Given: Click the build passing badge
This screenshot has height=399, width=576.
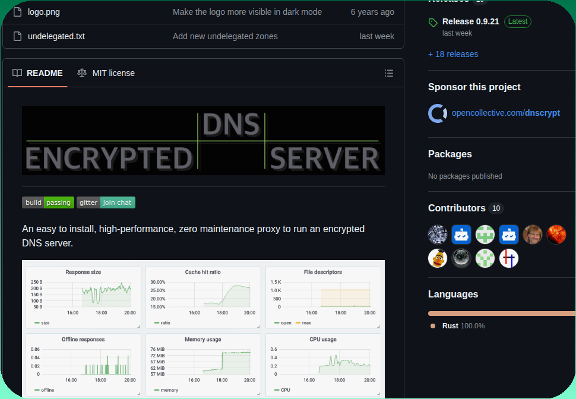Looking at the screenshot, I should pos(48,202).
